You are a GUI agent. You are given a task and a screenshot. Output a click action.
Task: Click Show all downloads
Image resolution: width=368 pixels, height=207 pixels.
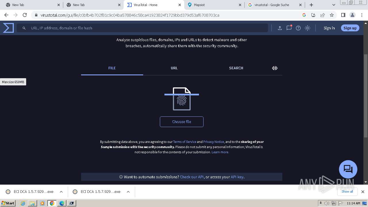click(347, 191)
